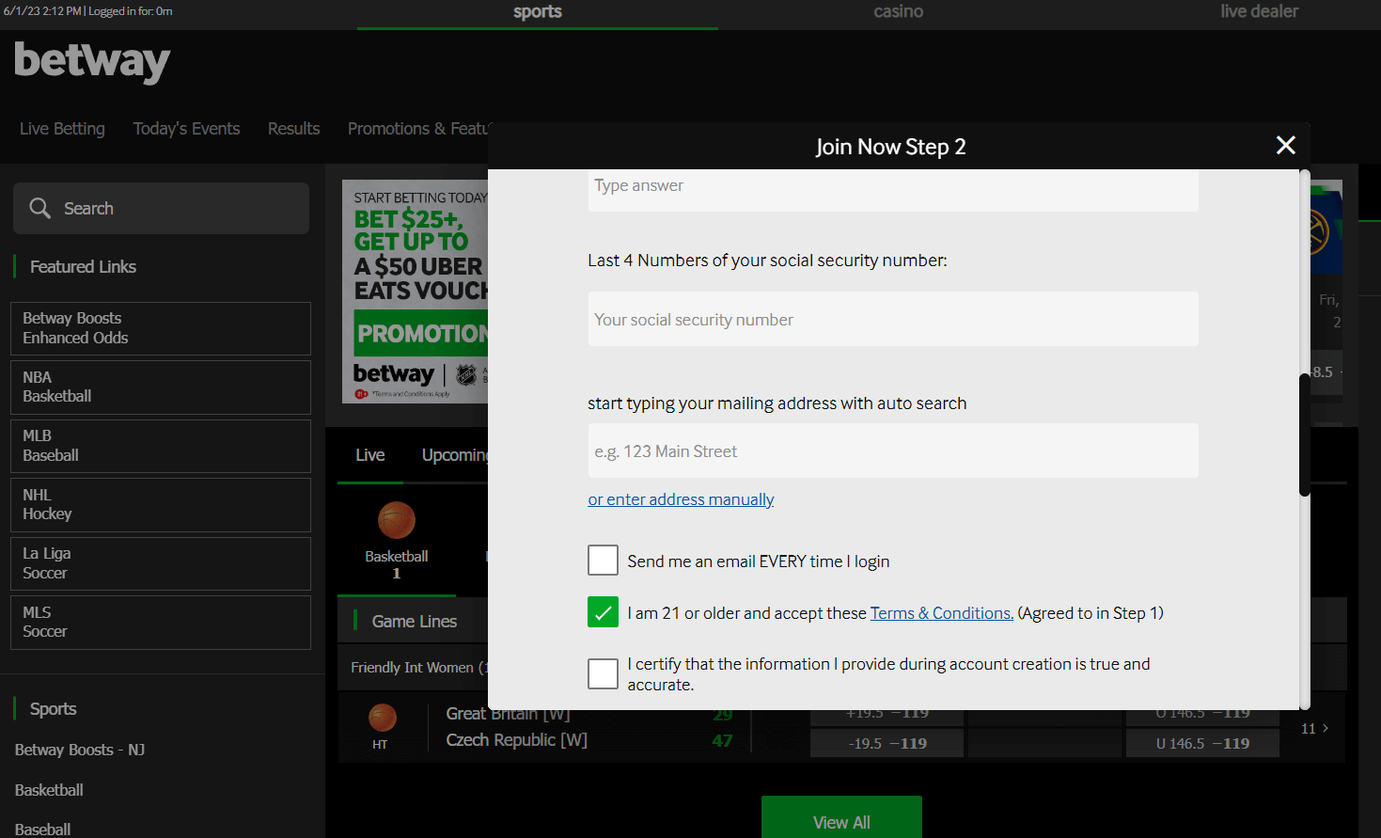Viewport: 1381px width, 838px height.
Task: Click the betway logo
Action: tap(92, 62)
